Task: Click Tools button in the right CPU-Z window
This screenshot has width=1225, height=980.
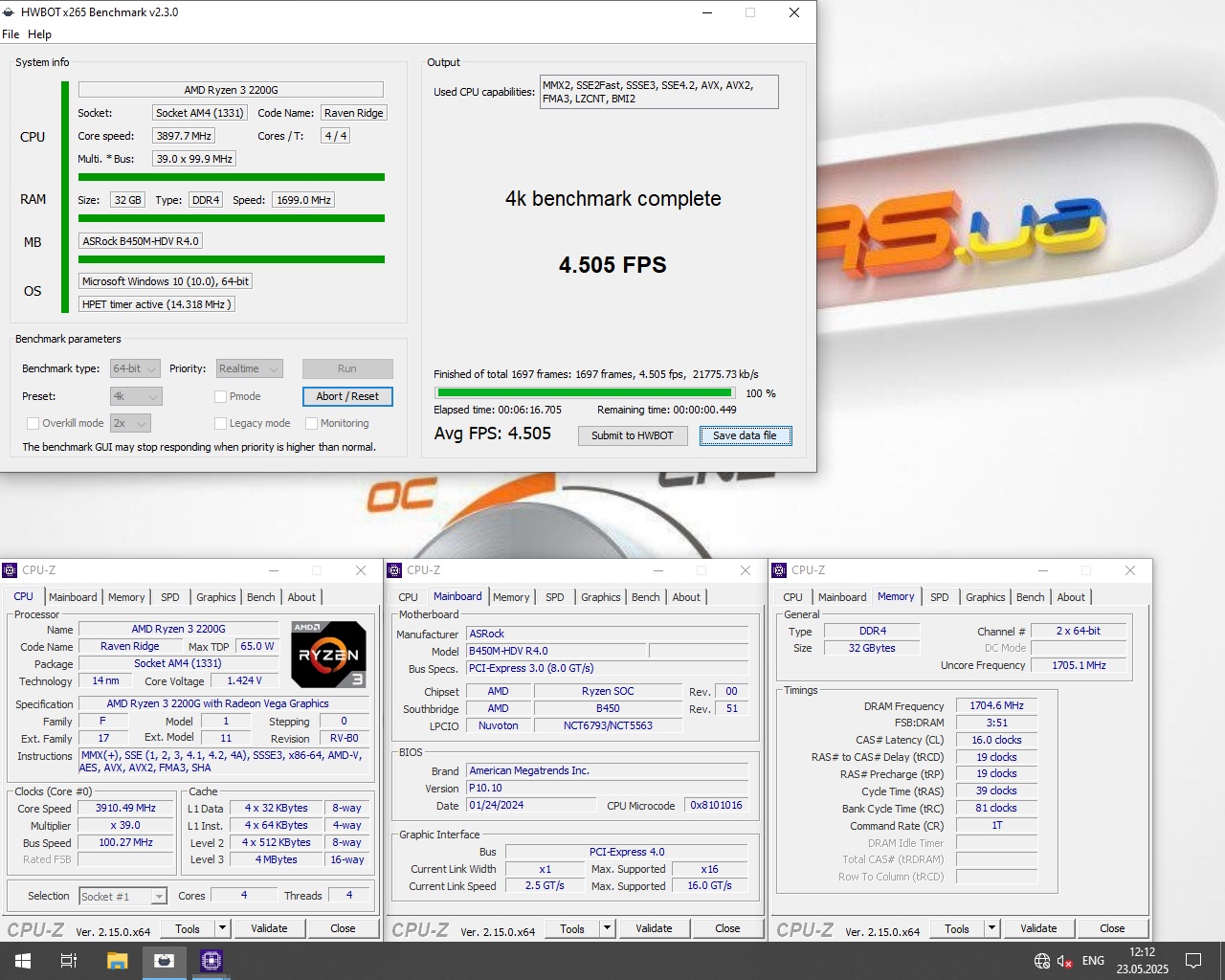Action: pos(957,928)
